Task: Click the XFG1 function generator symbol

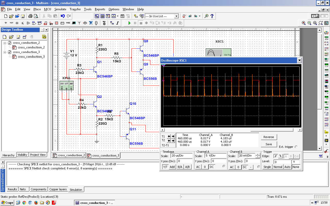Action: tap(67, 86)
